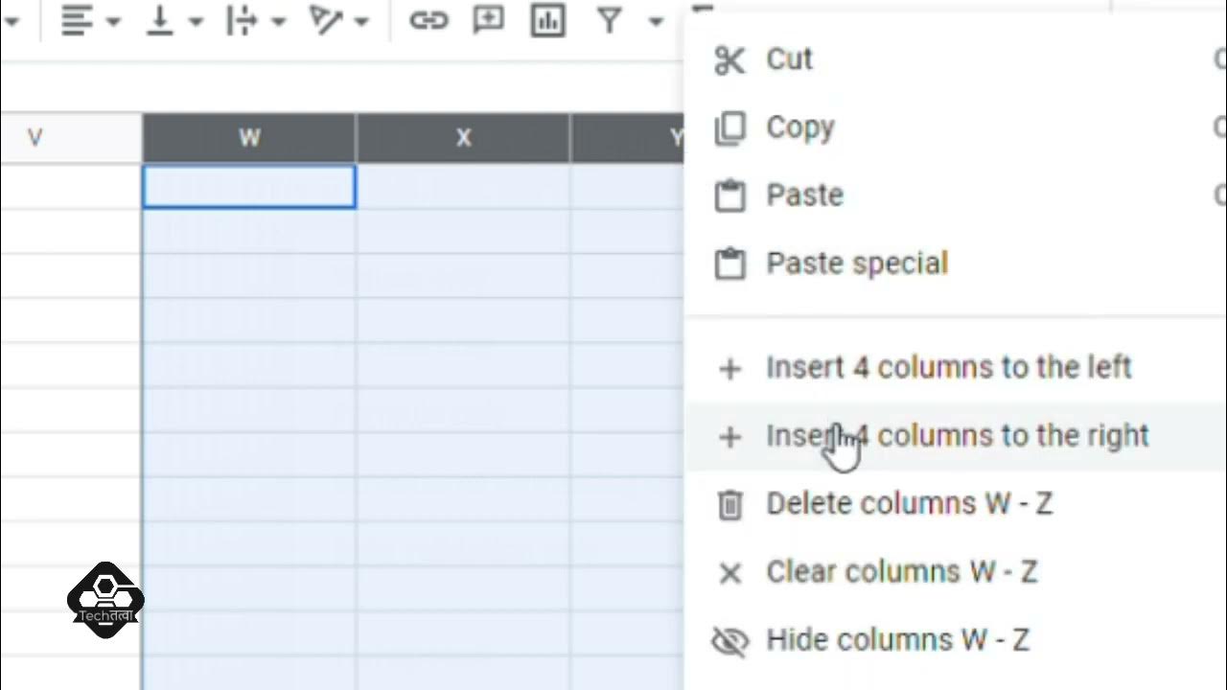Click the insert comment icon
The height and width of the screenshot is (690, 1227).
point(489,20)
